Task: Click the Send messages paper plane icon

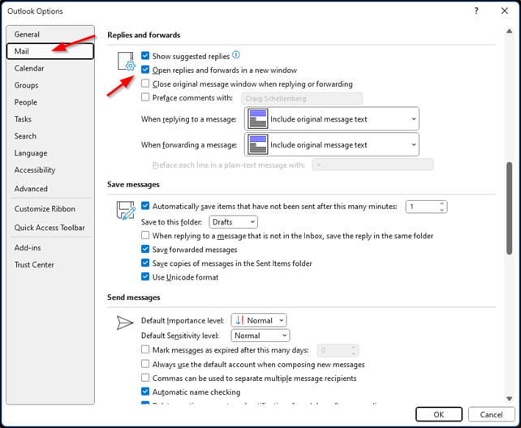Action: click(124, 322)
